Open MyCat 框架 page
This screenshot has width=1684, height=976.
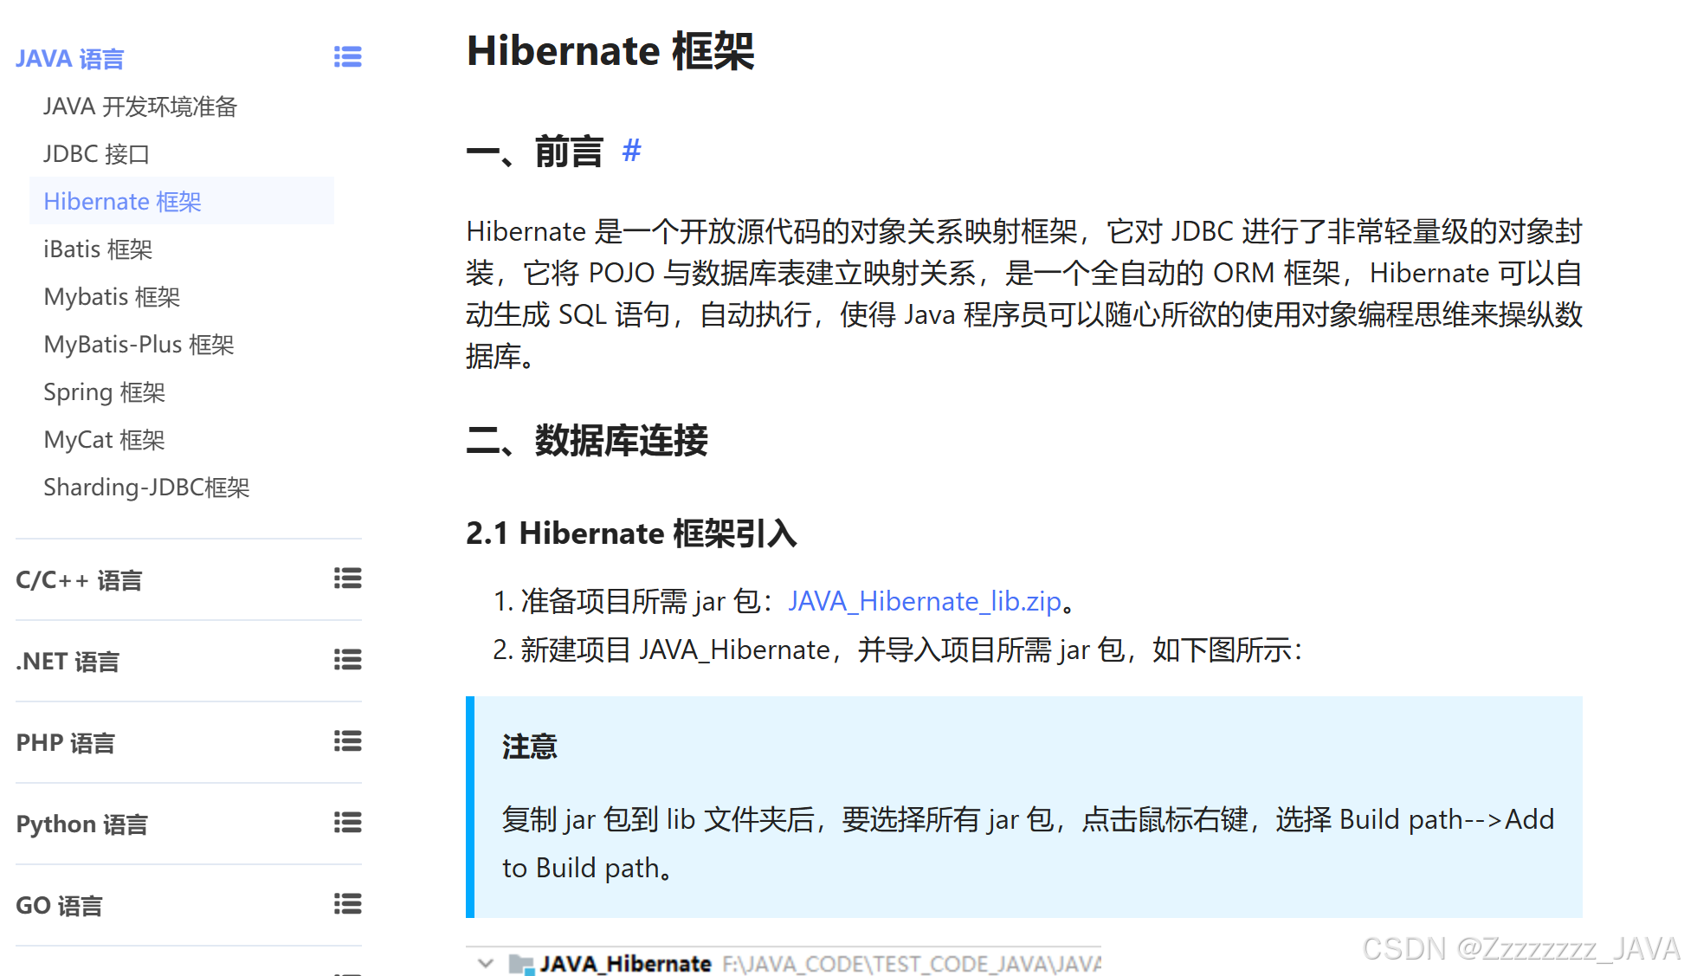[104, 440]
